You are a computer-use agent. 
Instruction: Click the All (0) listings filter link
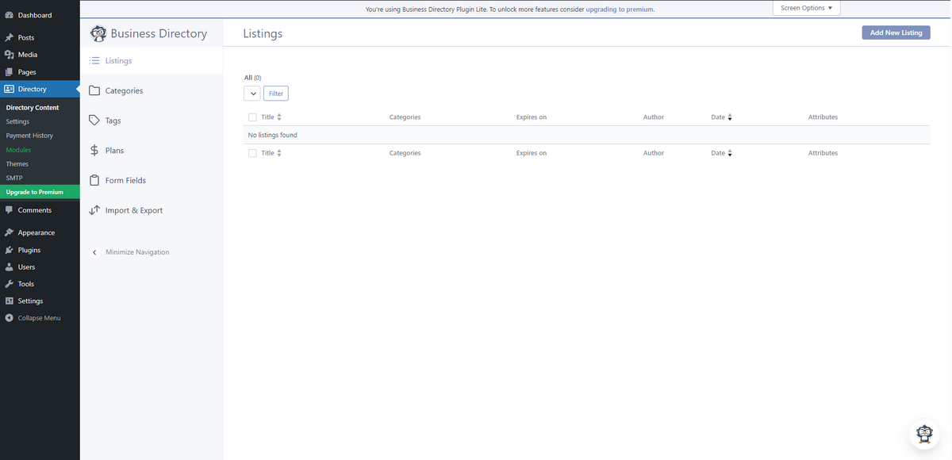point(252,78)
